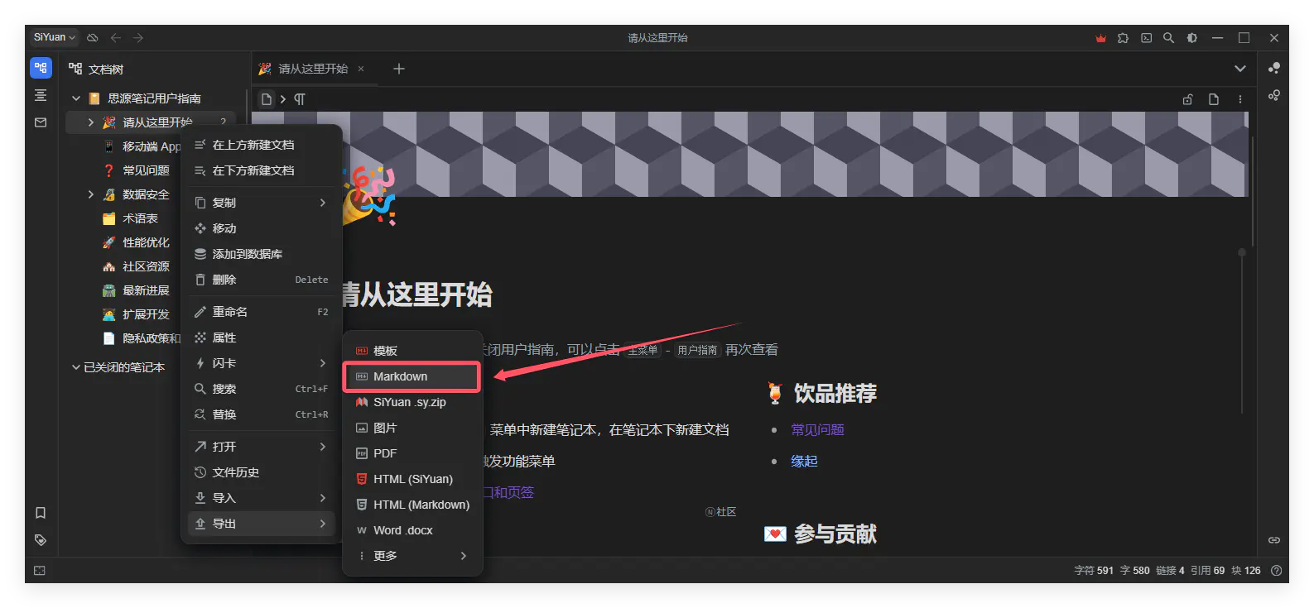
Task: Click the paragraph symbol in breadcrumb
Action: click(300, 99)
